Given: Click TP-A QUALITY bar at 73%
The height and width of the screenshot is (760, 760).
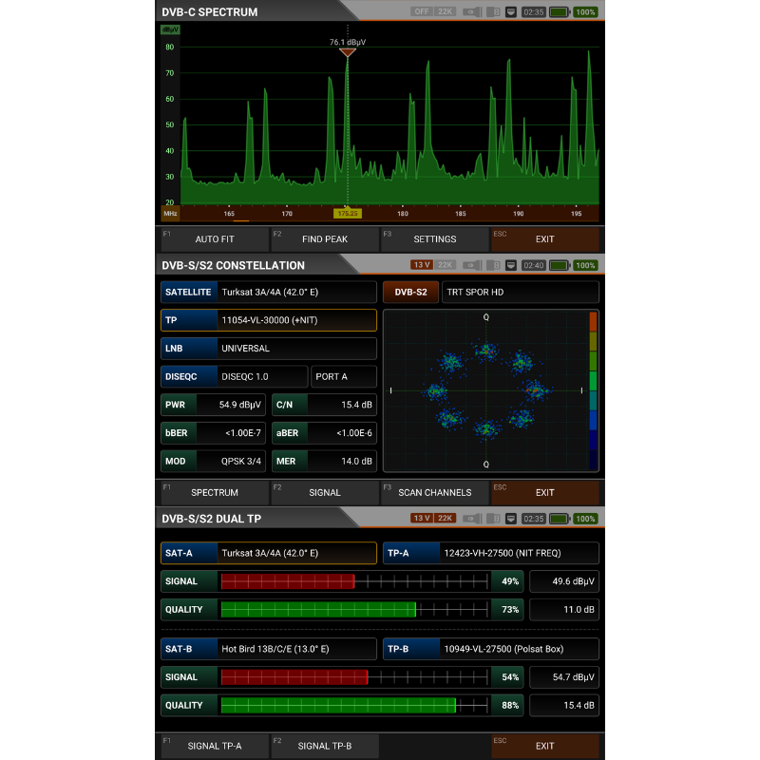Looking at the screenshot, I should pyautogui.click(x=354, y=609).
